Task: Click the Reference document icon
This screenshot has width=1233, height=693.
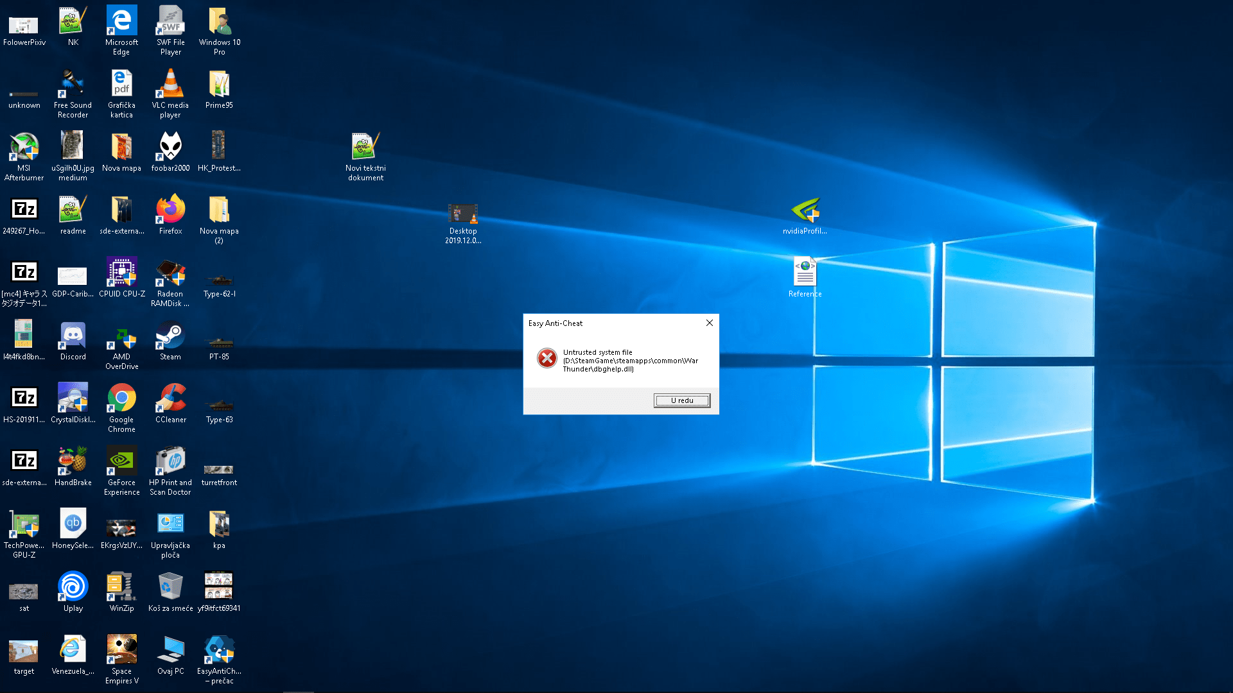Action: tap(805, 277)
